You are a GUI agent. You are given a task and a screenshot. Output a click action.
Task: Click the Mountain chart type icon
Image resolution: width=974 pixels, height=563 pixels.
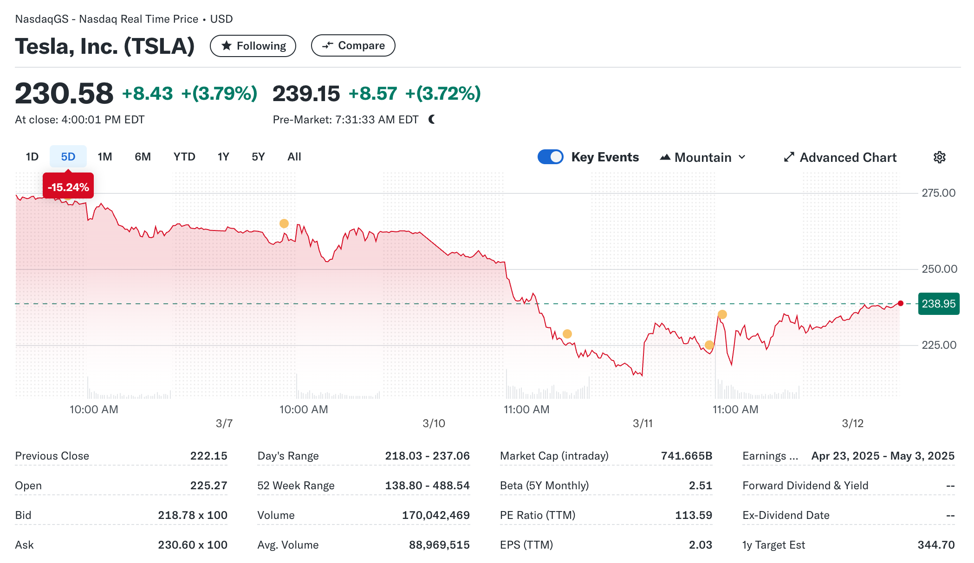[665, 157]
